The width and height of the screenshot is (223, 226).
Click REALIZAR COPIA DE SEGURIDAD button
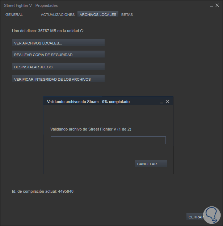point(58,54)
